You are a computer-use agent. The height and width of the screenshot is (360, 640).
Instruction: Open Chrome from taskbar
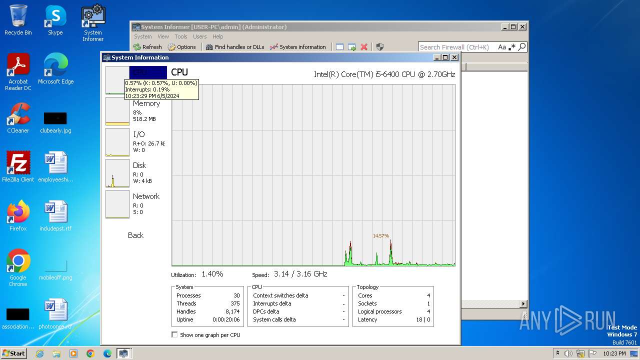(90, 353)
